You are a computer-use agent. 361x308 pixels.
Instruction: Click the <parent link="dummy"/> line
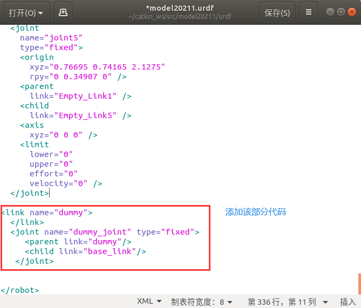(78, 242)
